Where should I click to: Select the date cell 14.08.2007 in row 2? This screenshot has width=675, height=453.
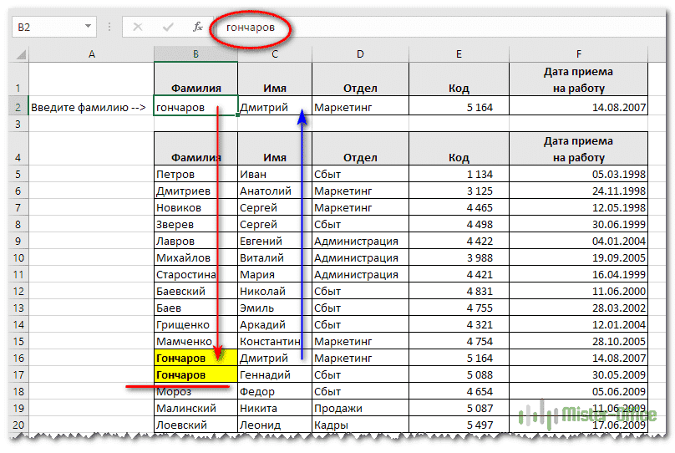(578, 107)
